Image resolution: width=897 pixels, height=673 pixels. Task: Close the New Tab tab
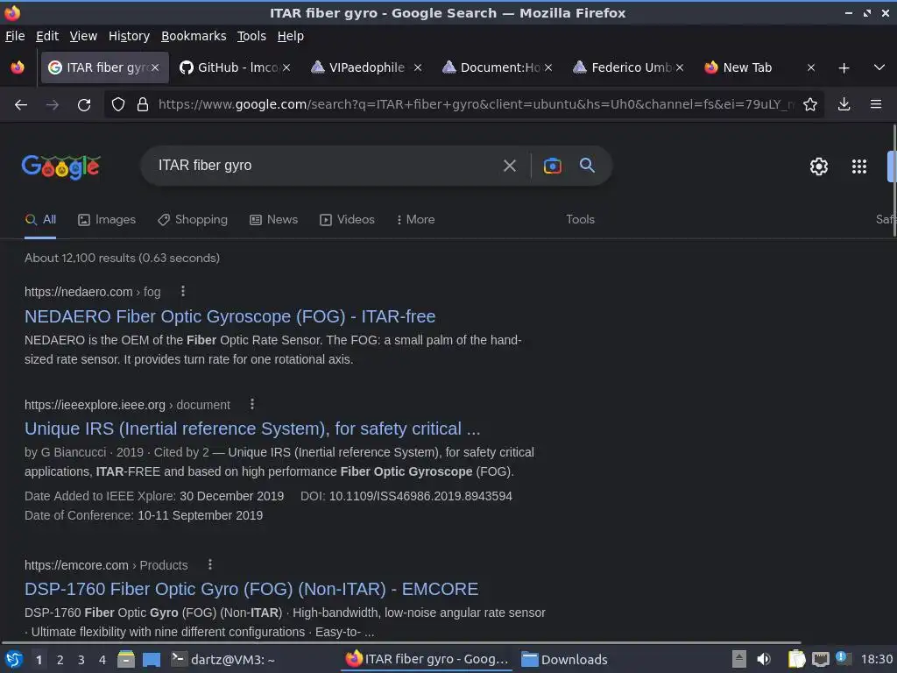coord(810,67)
